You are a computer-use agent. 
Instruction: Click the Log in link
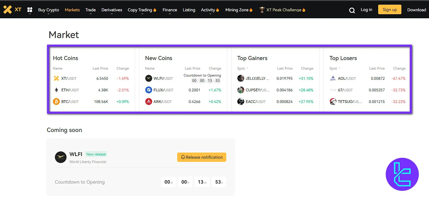point(367,10)
